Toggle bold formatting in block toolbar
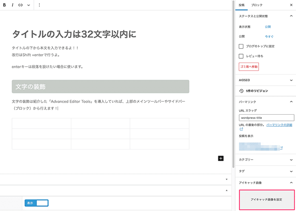 pos(4,5)
